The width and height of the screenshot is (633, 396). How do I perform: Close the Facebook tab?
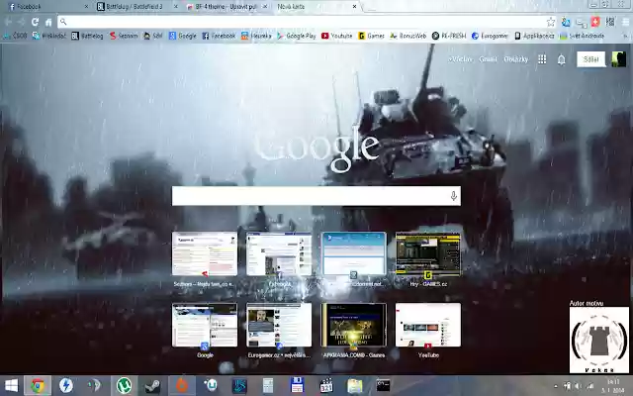pyautogui.click(x=86, y=7)
